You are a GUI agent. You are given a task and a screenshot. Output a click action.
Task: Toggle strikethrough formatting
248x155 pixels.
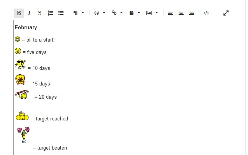coord(40,13)
